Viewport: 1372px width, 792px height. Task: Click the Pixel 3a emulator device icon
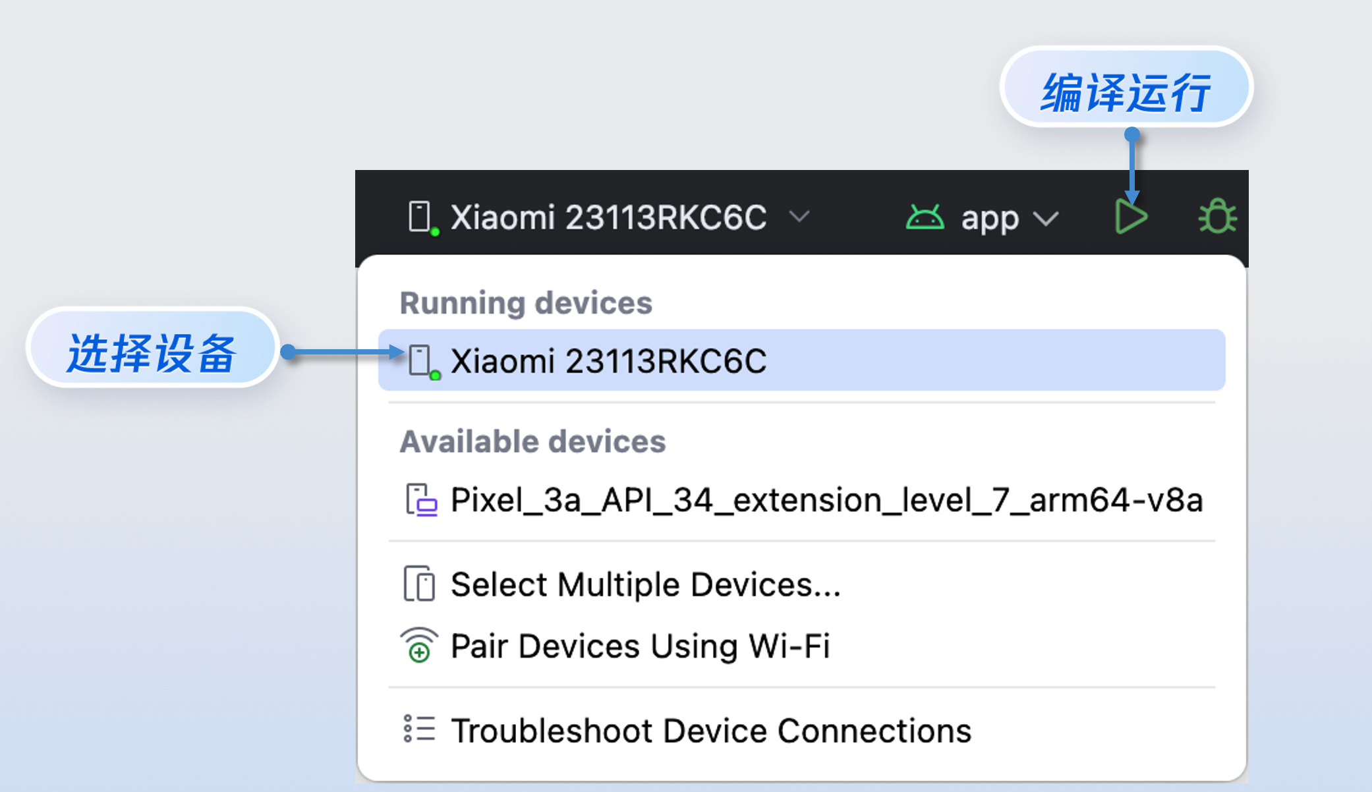tap(420, 500)
